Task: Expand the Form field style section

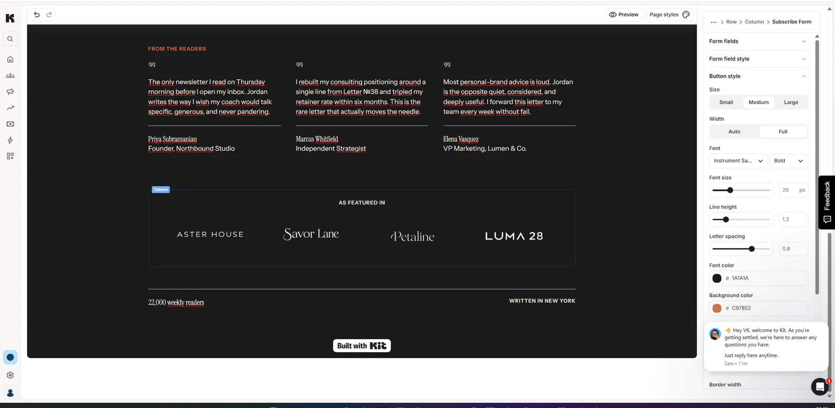Action: pos(758,59)
